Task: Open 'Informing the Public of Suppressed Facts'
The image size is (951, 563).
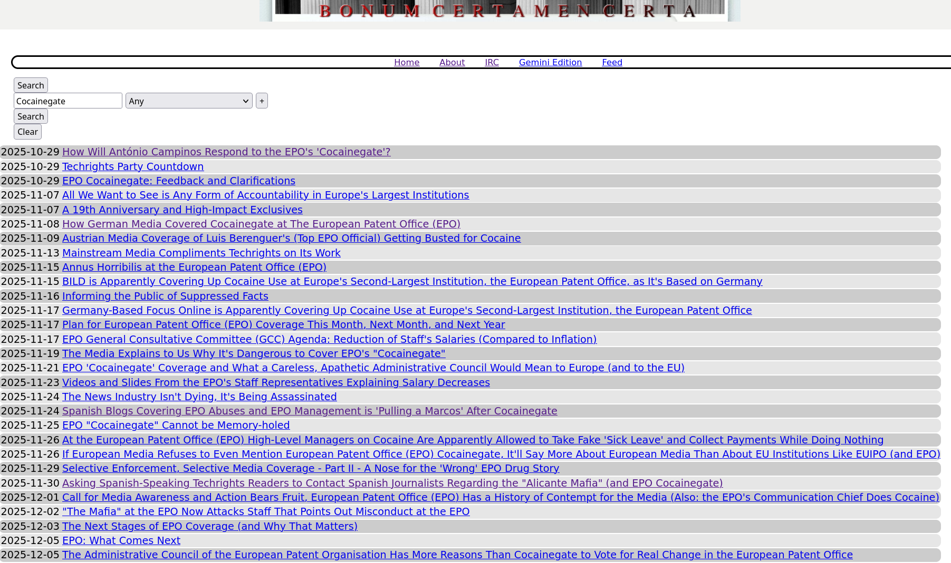Action: point(165,296)
